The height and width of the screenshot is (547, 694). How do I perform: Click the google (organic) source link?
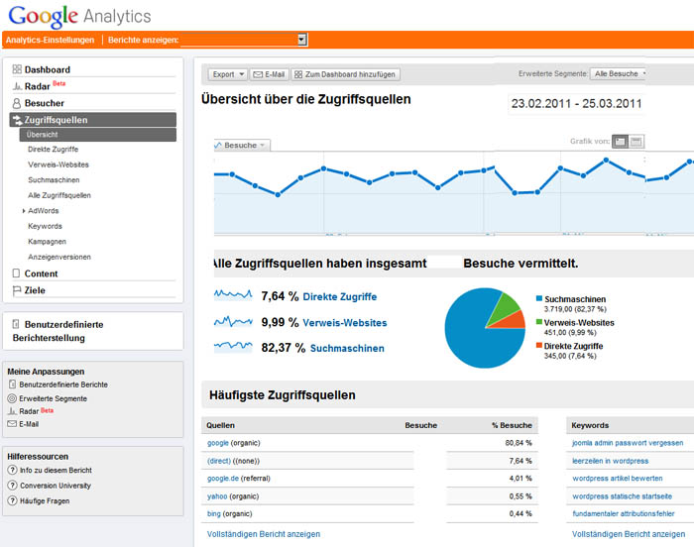pos(218,443)
